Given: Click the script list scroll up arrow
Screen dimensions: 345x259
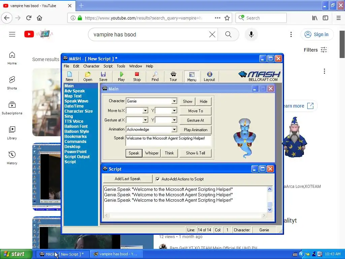Looking at the screenshot, I should click(270, 189).
